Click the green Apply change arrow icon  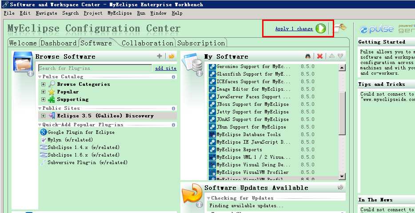point(320,28)
